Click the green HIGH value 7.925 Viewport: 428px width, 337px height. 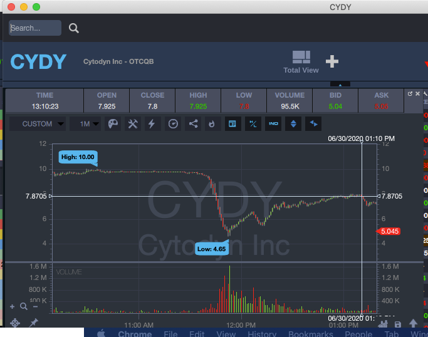pos(198,106)
